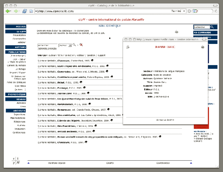This screenshot has height=172, width=223.
Task: Click the Google search engine icon
Action: tap(195, 11)
